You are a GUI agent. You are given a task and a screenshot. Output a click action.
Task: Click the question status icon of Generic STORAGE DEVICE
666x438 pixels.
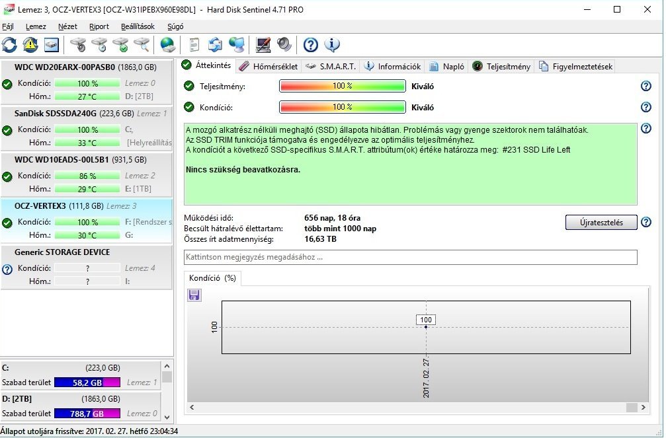click(7, 270)
